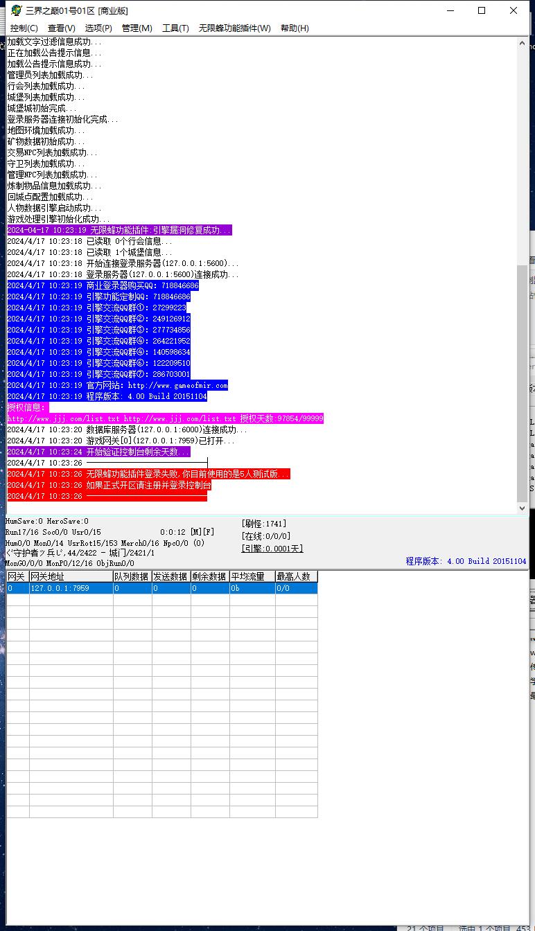Click the 引擎漏洞修复成功 purple log line
Image resolution: width=535 pixels, height=931 pixels.
(119, 230)
